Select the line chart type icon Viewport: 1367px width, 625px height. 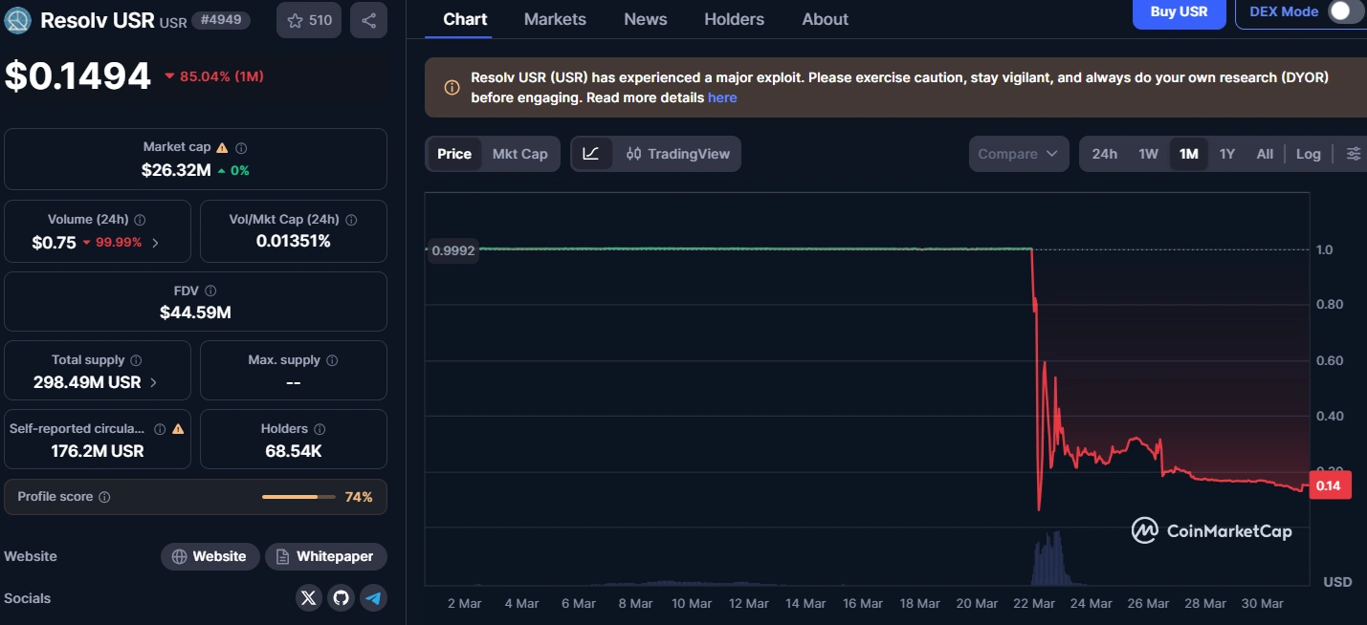591,153
